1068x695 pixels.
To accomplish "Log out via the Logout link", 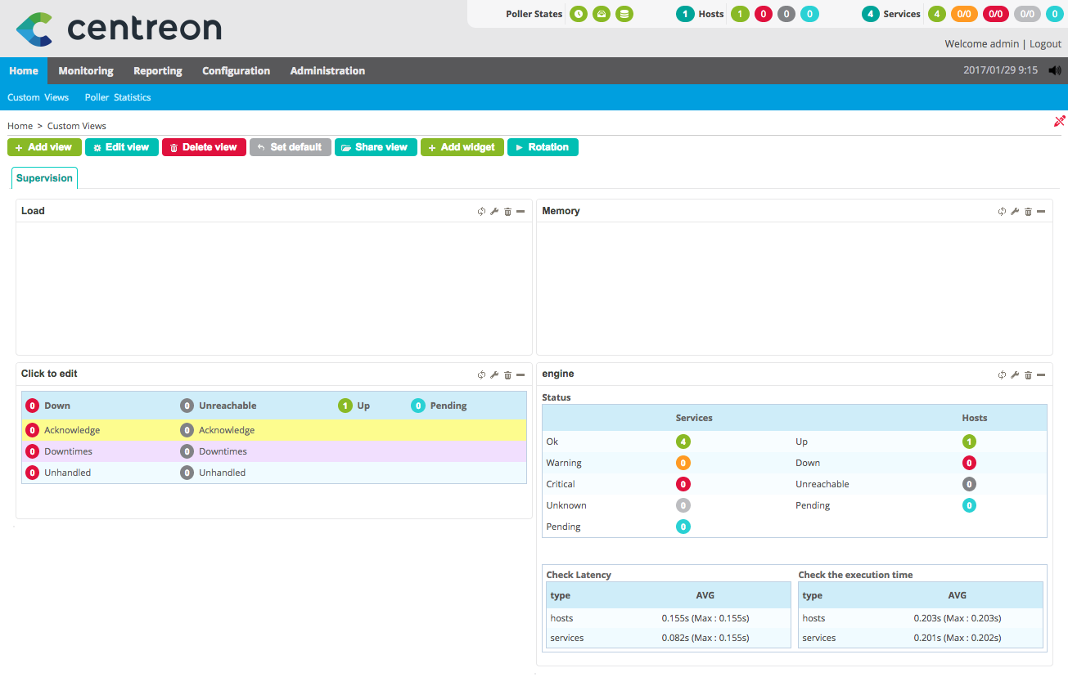I will coord(1045,44).
